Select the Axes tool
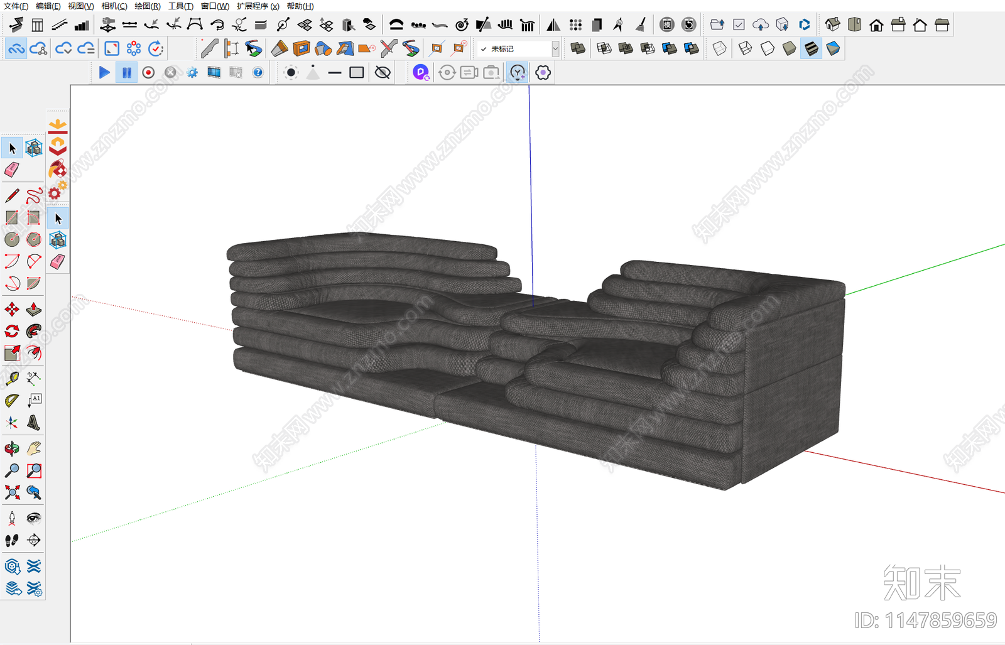The height and width of the screenshot is (645, 1005). pyautogui.click(x=12, y=422)
